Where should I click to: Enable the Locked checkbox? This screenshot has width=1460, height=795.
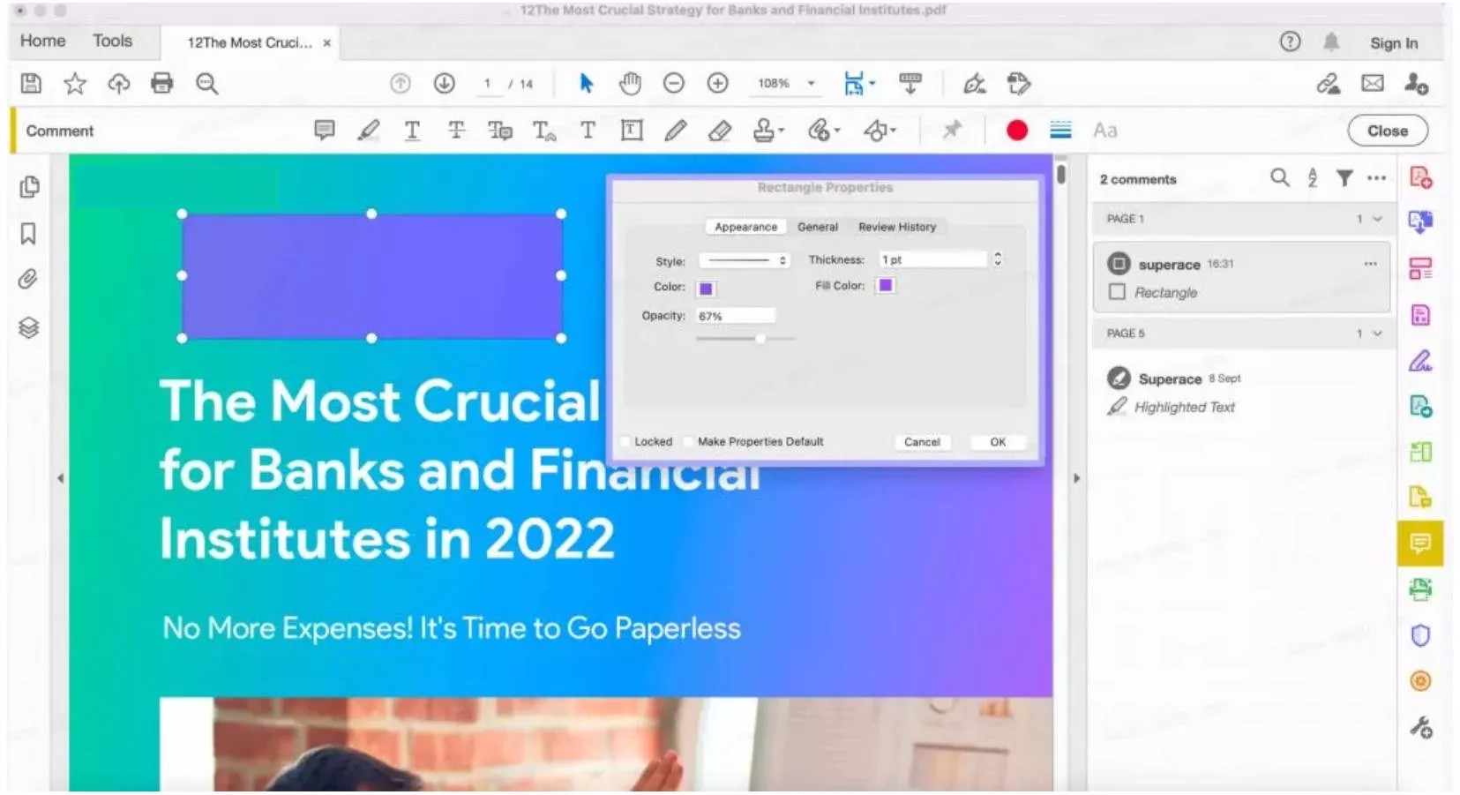coord(626,441)
